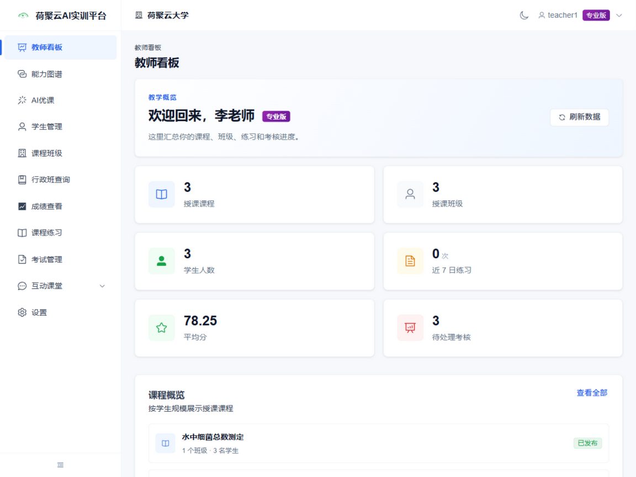Click the 待处理考核 label
The image size is (636, 477).
pos(452,337)
